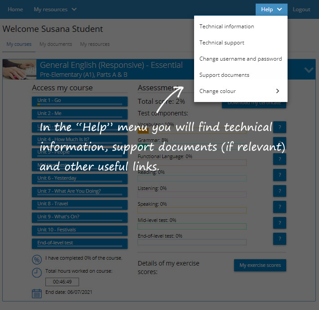
Task: Select Technical information from Help menu
Action: click(x=226, y=27)
